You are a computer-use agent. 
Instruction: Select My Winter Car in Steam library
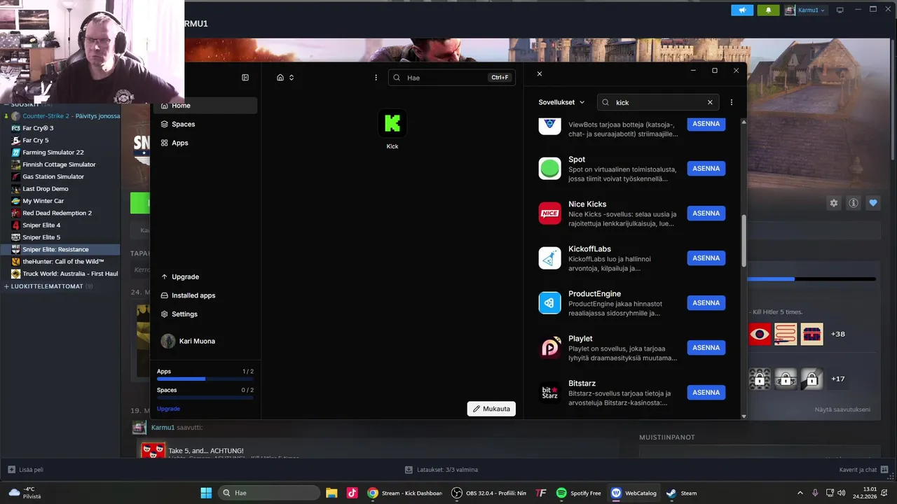tap(43, 201)
